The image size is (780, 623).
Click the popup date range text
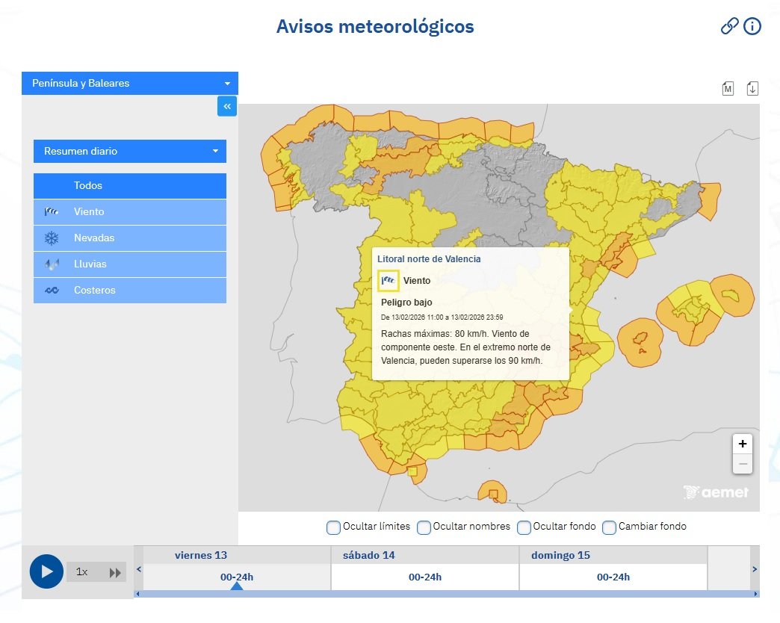pyautogui.click(x=442, y=317)
